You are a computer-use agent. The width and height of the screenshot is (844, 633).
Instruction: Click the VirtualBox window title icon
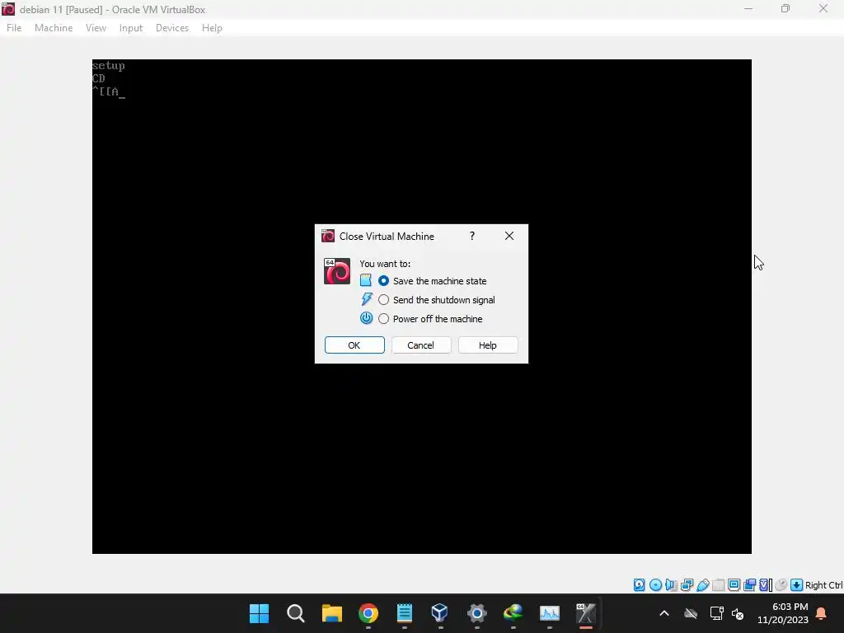(8, 9)
